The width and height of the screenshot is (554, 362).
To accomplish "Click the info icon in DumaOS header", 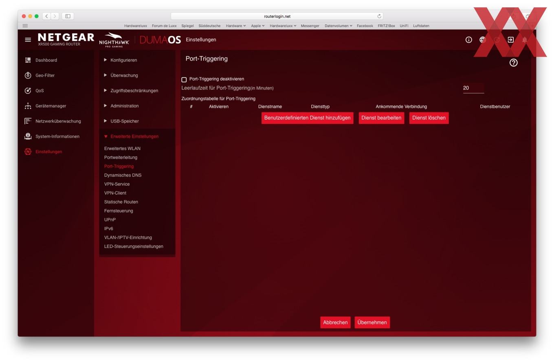I will click(468, 39).
